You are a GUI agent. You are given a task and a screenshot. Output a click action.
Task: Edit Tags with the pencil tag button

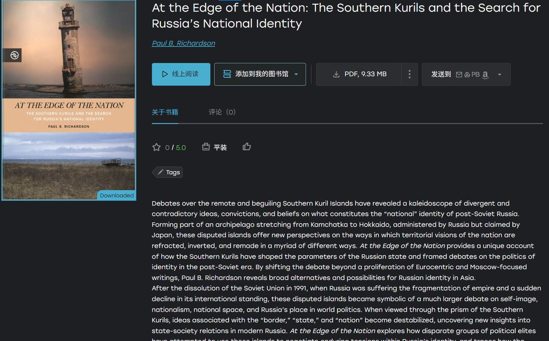click(x=168, y=172)
